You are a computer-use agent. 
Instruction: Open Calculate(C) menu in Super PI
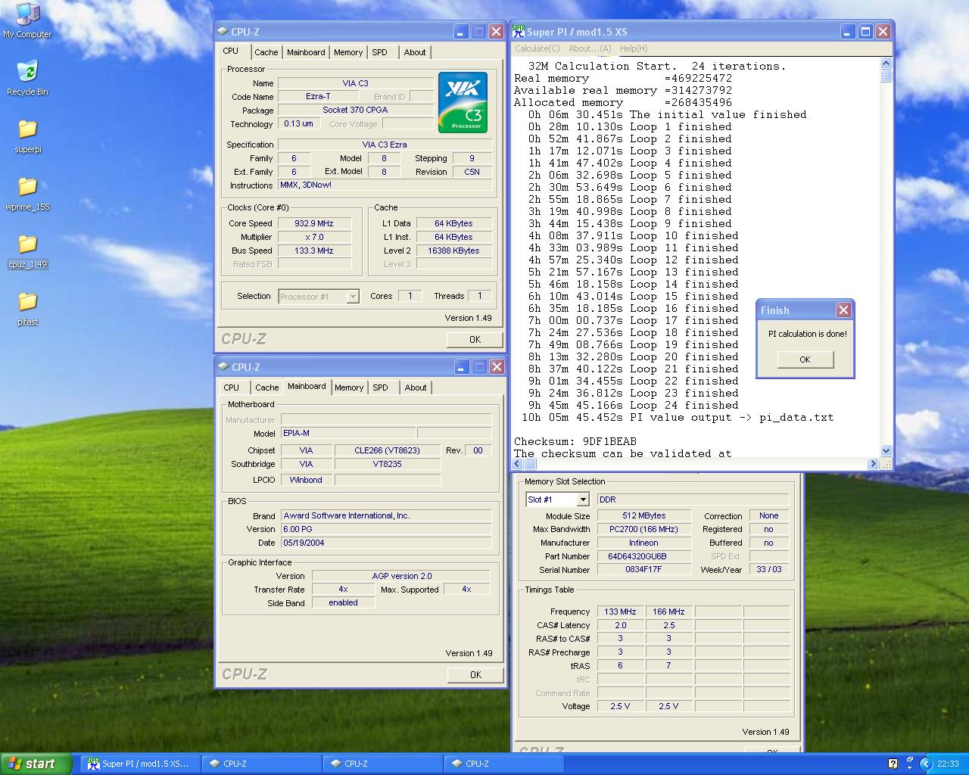pyautogui.click(x=537, y=48)
